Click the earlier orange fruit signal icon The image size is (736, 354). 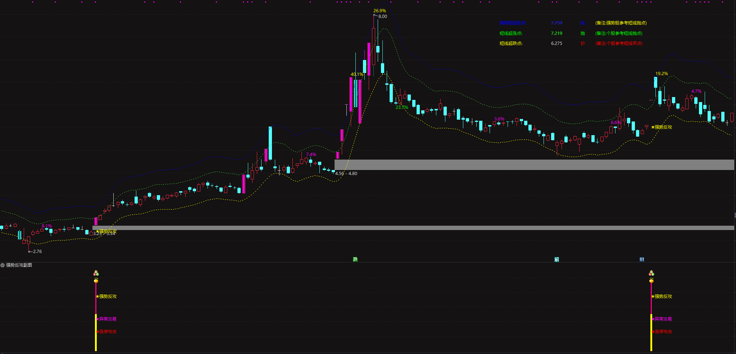point(96,280)
